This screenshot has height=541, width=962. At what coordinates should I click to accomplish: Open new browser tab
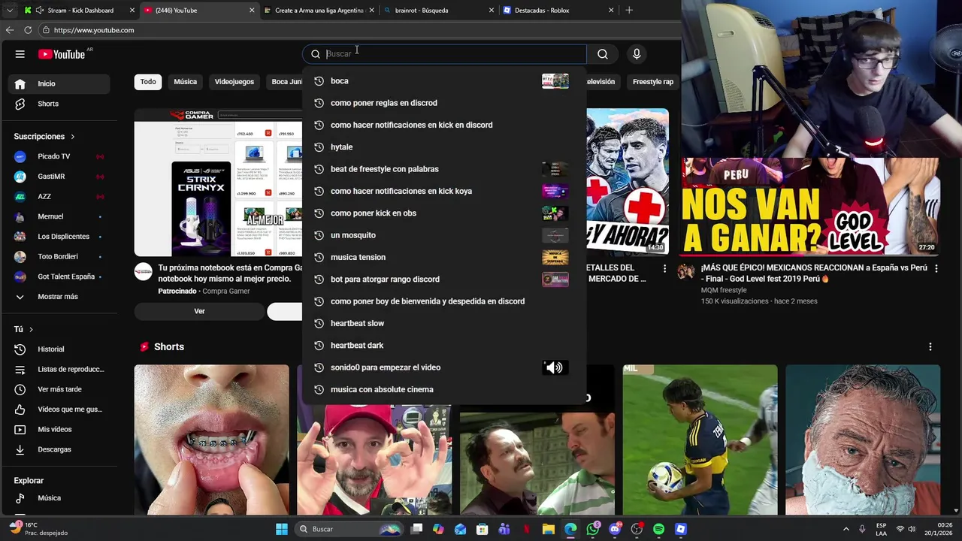[629, 11]
